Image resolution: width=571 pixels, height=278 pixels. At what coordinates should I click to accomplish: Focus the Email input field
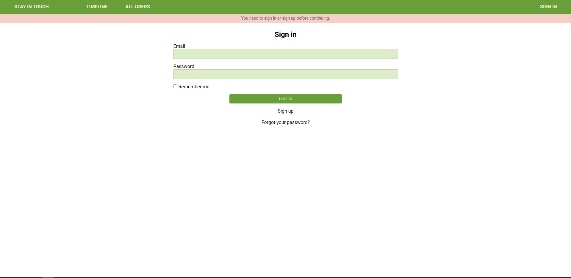point(285,54)
